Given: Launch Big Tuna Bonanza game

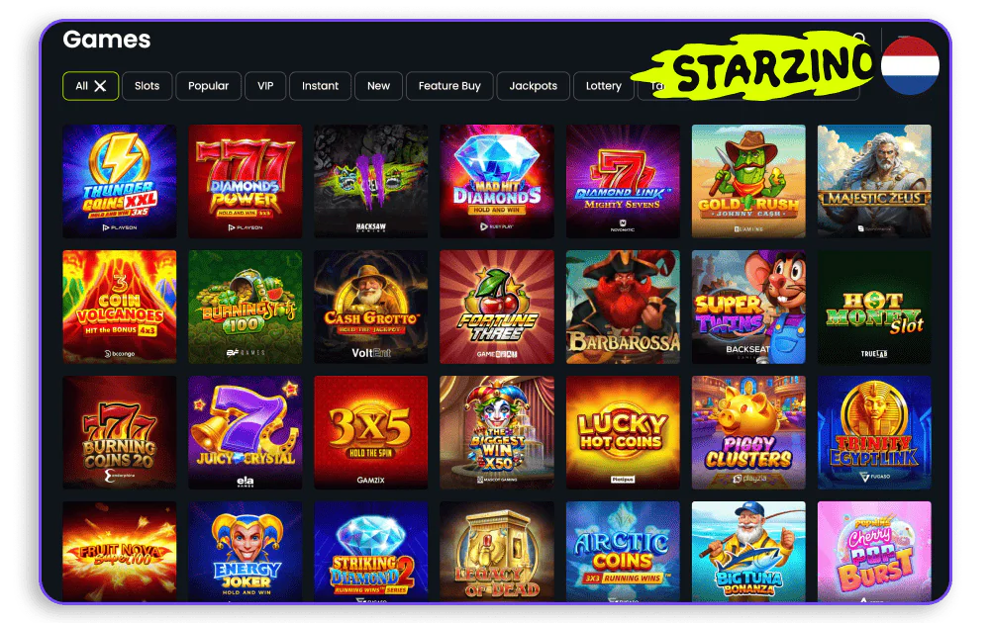Looking at the screenshot, I should pos(748,551).
